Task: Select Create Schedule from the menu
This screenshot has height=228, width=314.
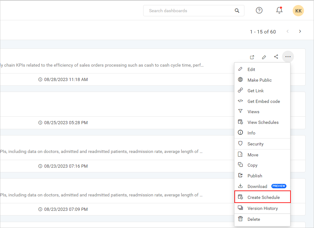Action: pos(264,197)
